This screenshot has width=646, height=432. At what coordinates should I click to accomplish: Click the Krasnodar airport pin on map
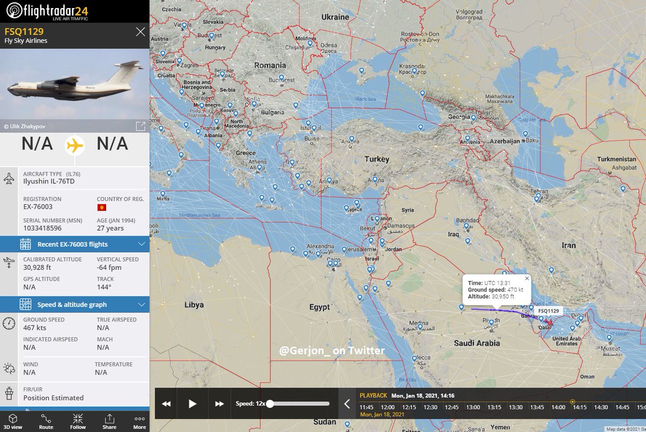tap(415, 72)
